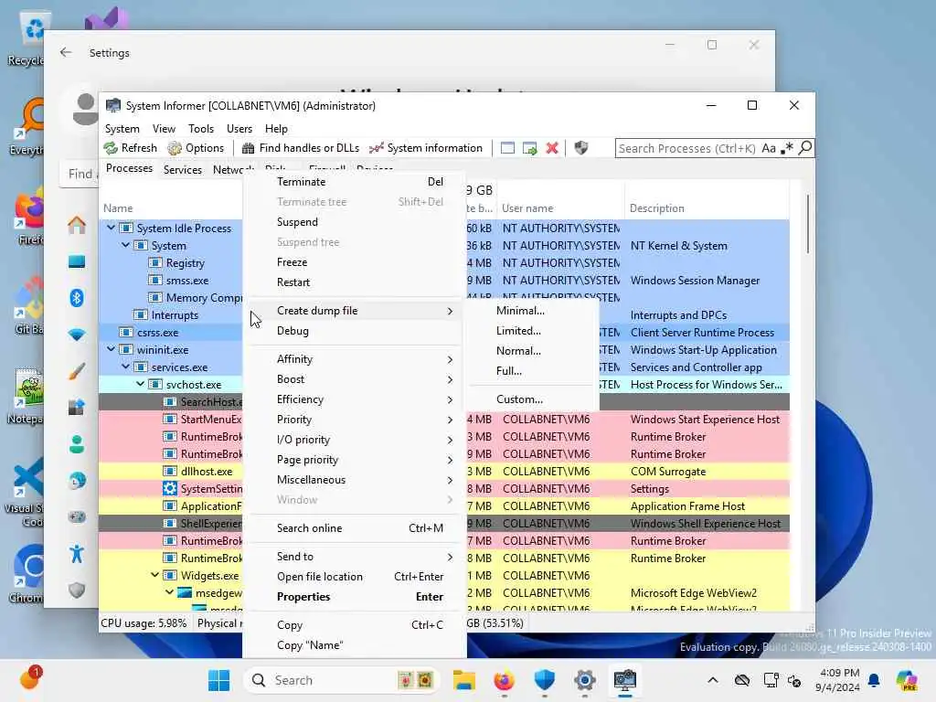Click the Debug context menu entry
This screenshot has height=702, width=936.
coord(355,331)
